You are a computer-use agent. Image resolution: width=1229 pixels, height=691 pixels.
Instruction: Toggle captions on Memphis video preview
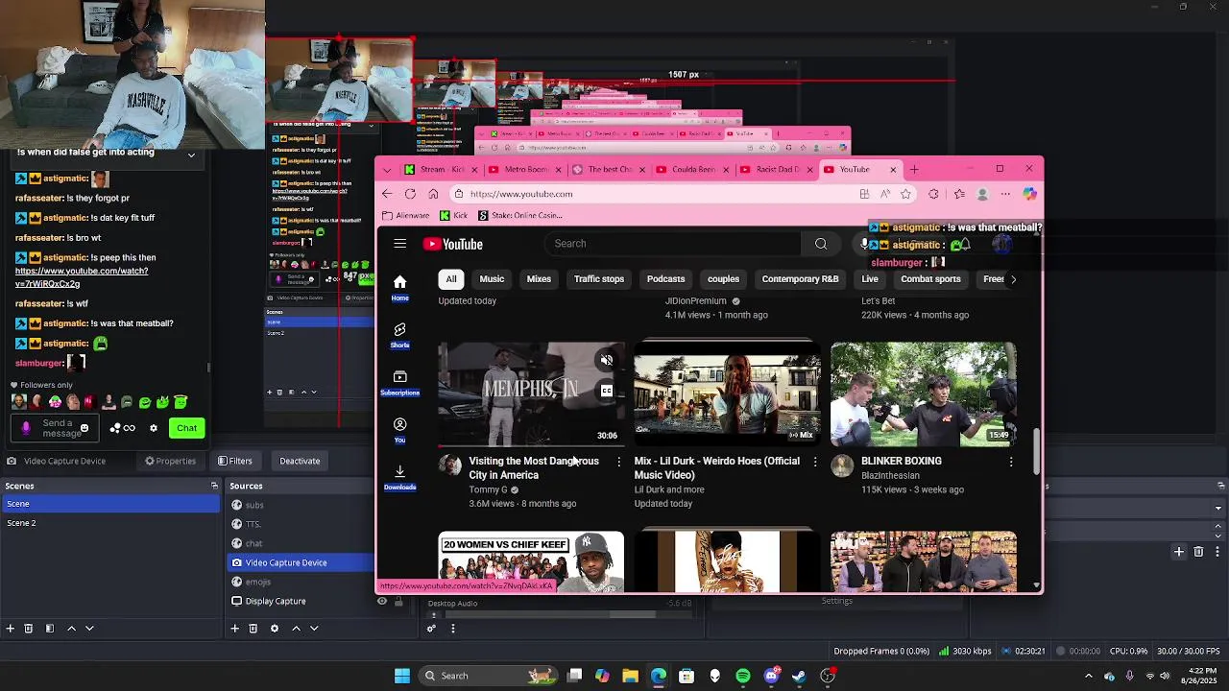point(606,391)
